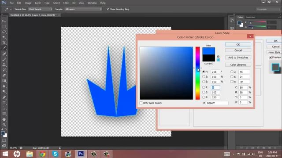282x158 pixels.
Task: Toggle Preview checkbox in Layer Style
Action: tap(270, 57)
